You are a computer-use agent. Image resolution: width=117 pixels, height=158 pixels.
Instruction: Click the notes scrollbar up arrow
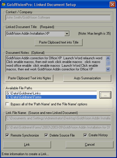(108, 58)
